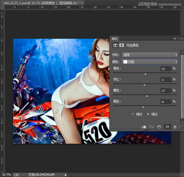Click the clip to layer icon
This screenshot has width=184, height=177.
144,127
